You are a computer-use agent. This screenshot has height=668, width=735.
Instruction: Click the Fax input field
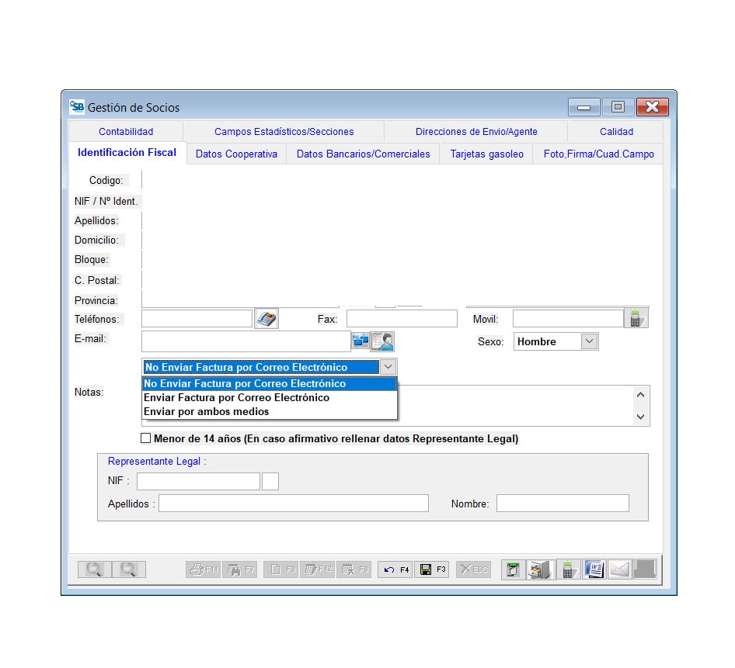[402, 319]
